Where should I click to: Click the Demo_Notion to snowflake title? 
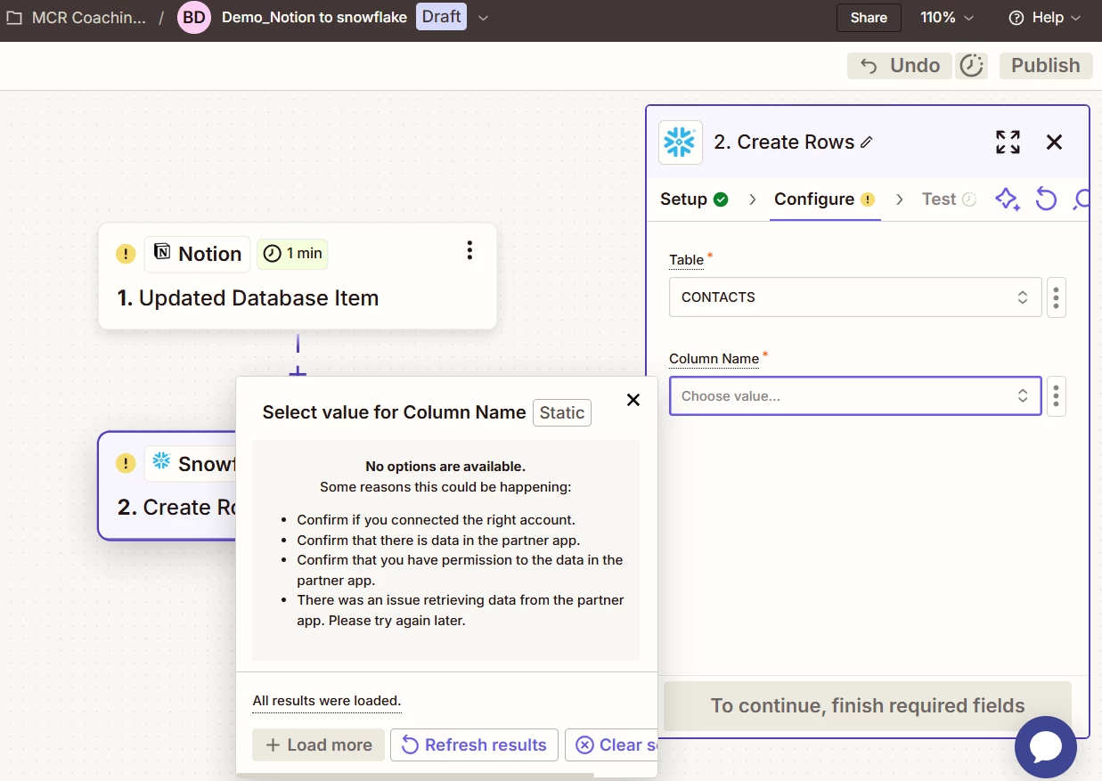(x=314, y=17)
